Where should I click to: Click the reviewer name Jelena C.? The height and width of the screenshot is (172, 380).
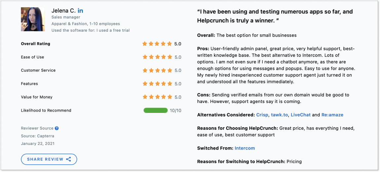click(63, 11)
